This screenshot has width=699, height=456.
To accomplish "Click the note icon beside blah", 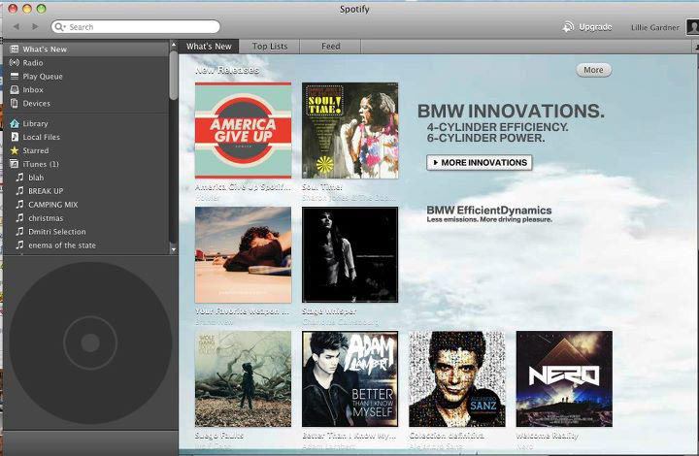I will [19, 178].
